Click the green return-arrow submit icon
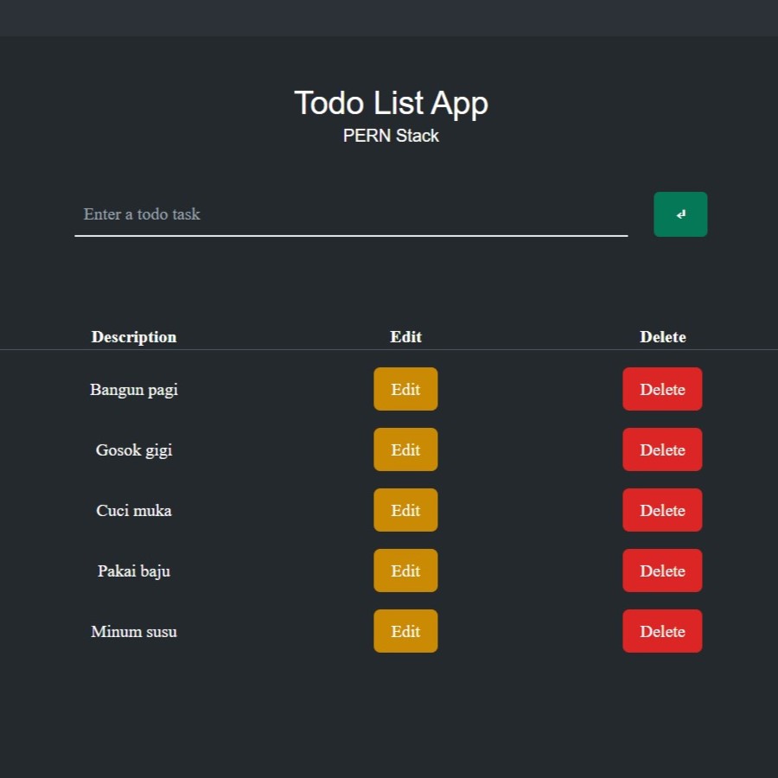 click(680, 214)
